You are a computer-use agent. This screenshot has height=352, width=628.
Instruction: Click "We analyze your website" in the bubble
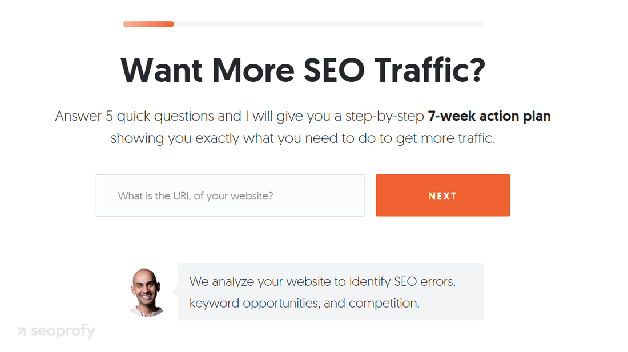[260, 281]
